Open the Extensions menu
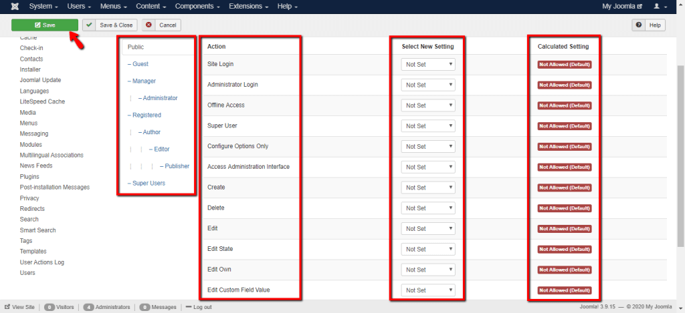The height and width of the screenshot is (313, 685). pos(248,7)
